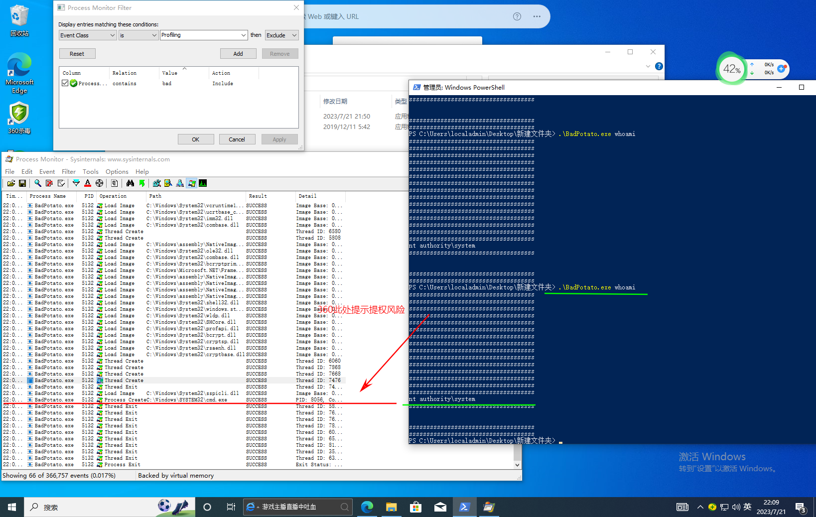Click the Edge taskbar icon
This screenshot has height=517, width=816.
point(367,507)
